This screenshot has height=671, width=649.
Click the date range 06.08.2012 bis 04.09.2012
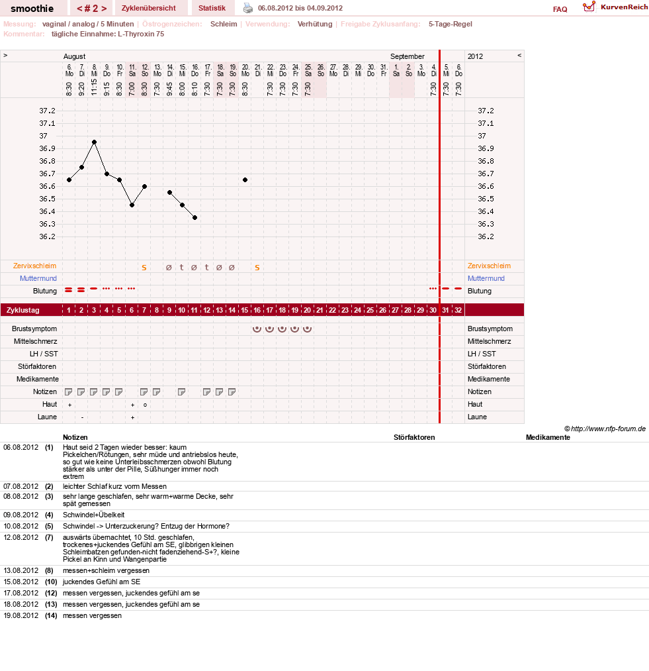pyautogui.click(x=300, y=8)
